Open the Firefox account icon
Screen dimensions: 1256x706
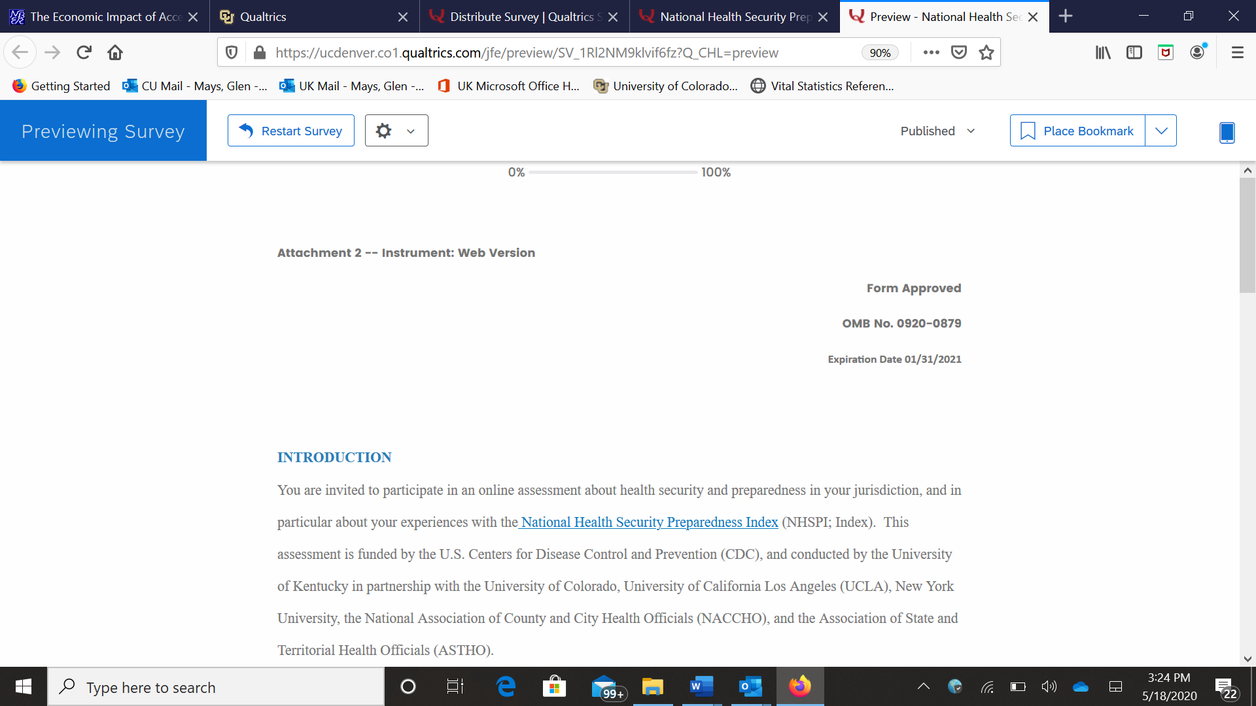(x=1197, y=52)
